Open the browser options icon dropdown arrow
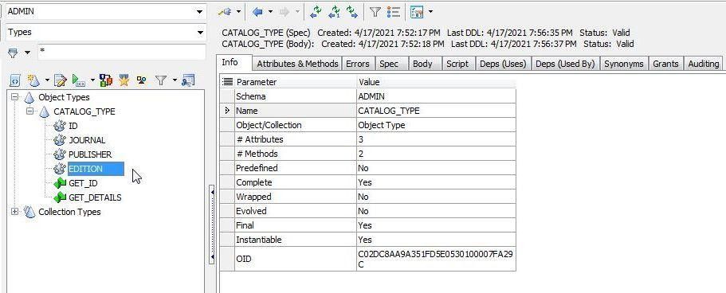Screen dimensions: 726x293 [x=430, y=12]
